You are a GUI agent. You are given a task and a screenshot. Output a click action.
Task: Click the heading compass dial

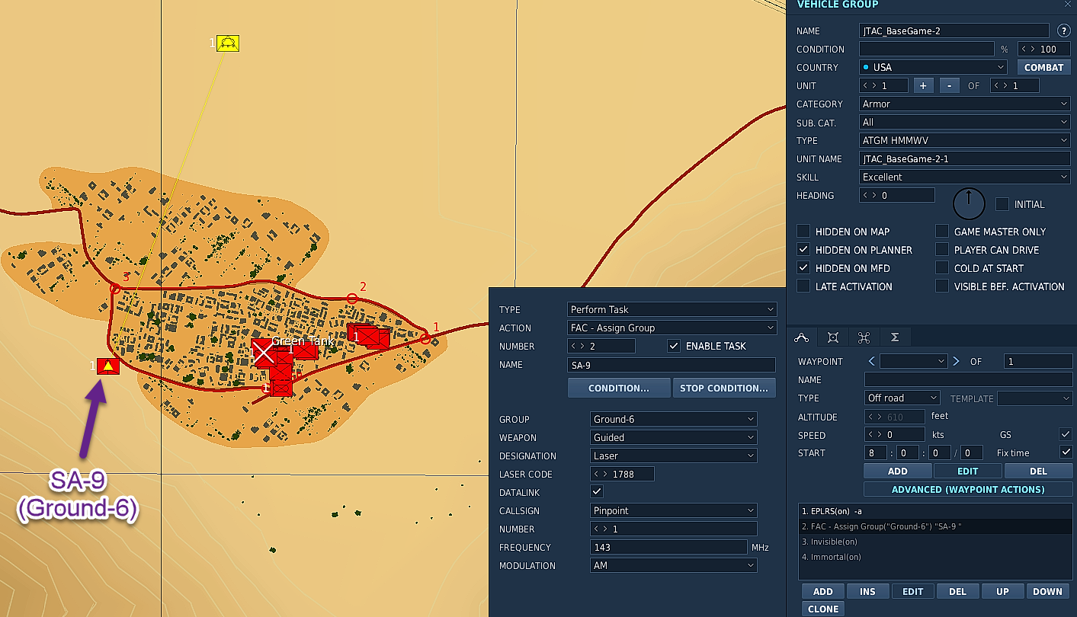(x=969, y=204)
